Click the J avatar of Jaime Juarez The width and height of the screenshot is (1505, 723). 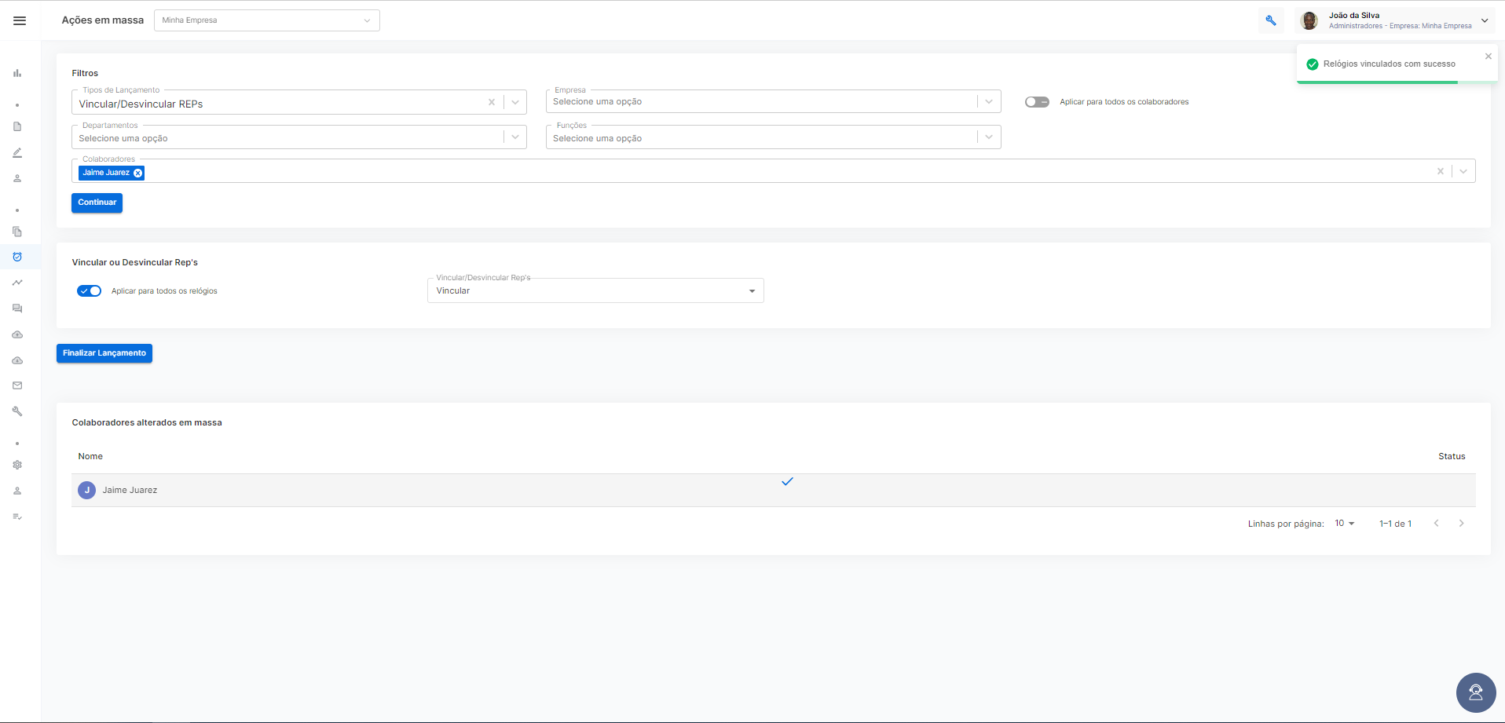(87, 490)
